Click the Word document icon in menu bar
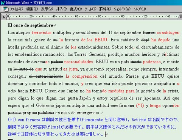 (x=6, y=9)
